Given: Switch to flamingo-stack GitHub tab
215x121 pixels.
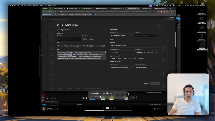Looking at the screenshot, I should 162,8.
